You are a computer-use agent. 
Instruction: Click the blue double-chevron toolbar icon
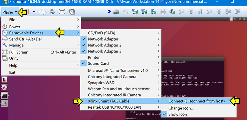(x=109, y=12)
